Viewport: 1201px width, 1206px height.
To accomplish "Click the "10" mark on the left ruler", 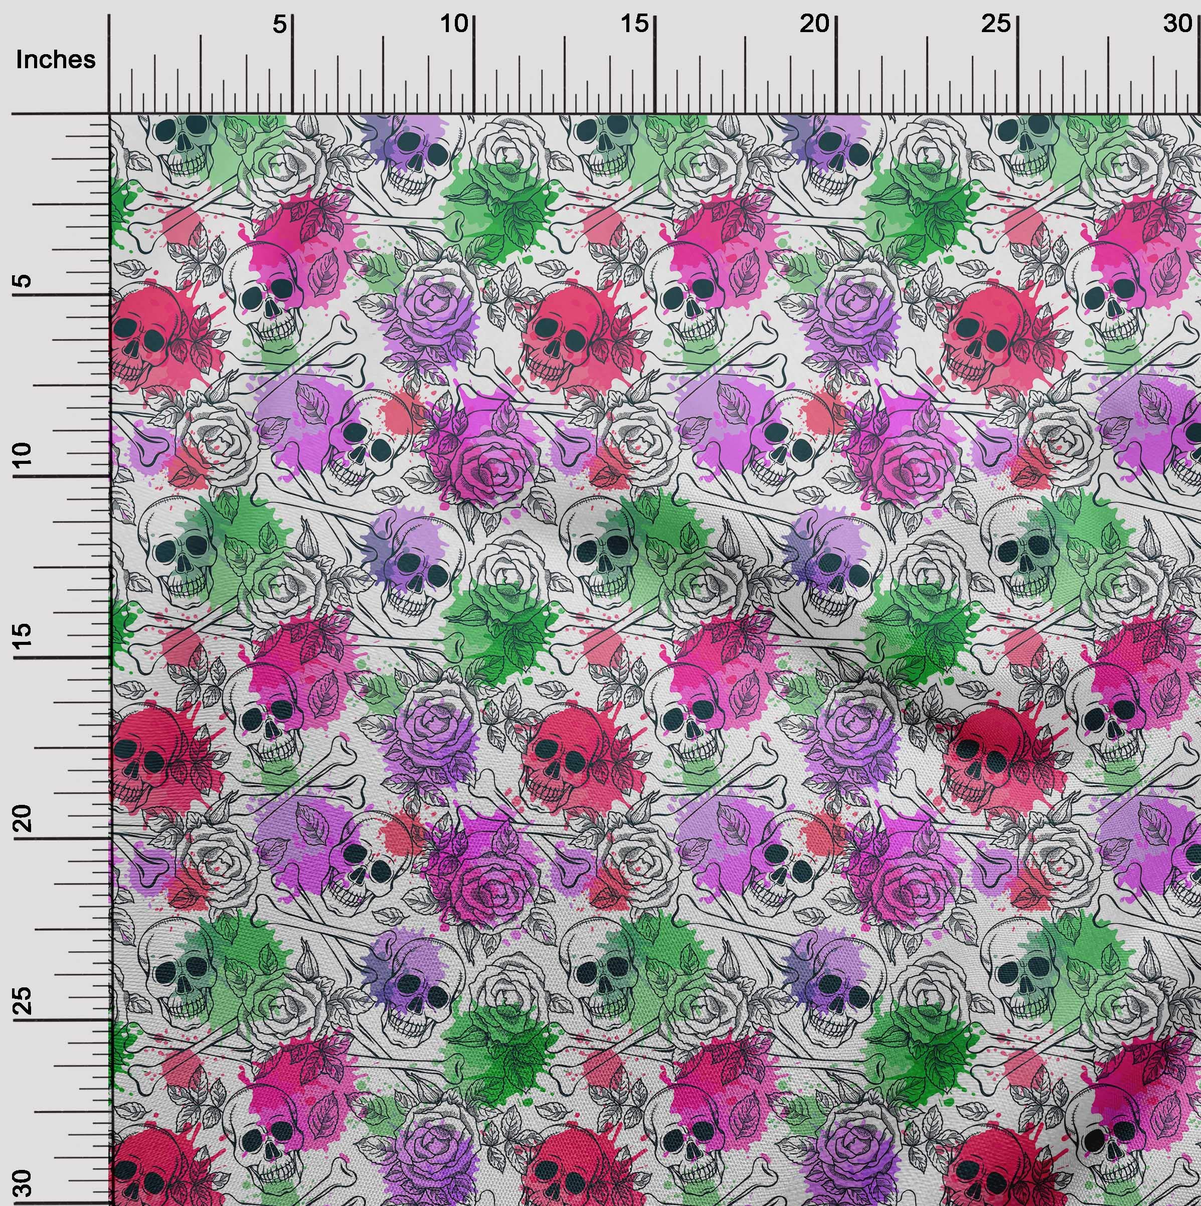I will 23,456.
